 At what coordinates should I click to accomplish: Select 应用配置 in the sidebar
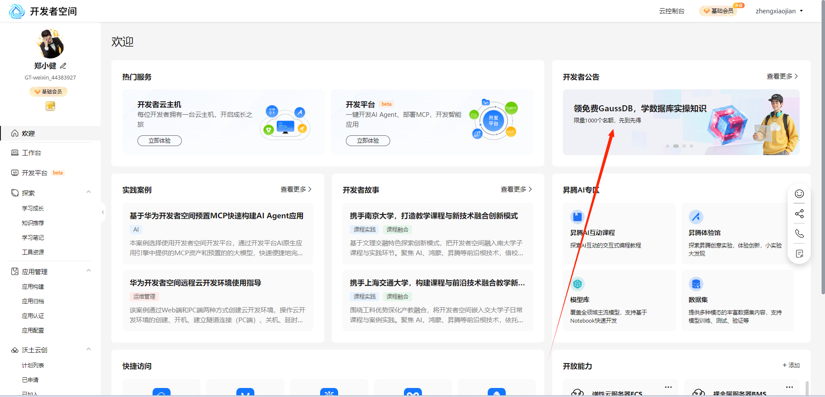pos(33,330)
